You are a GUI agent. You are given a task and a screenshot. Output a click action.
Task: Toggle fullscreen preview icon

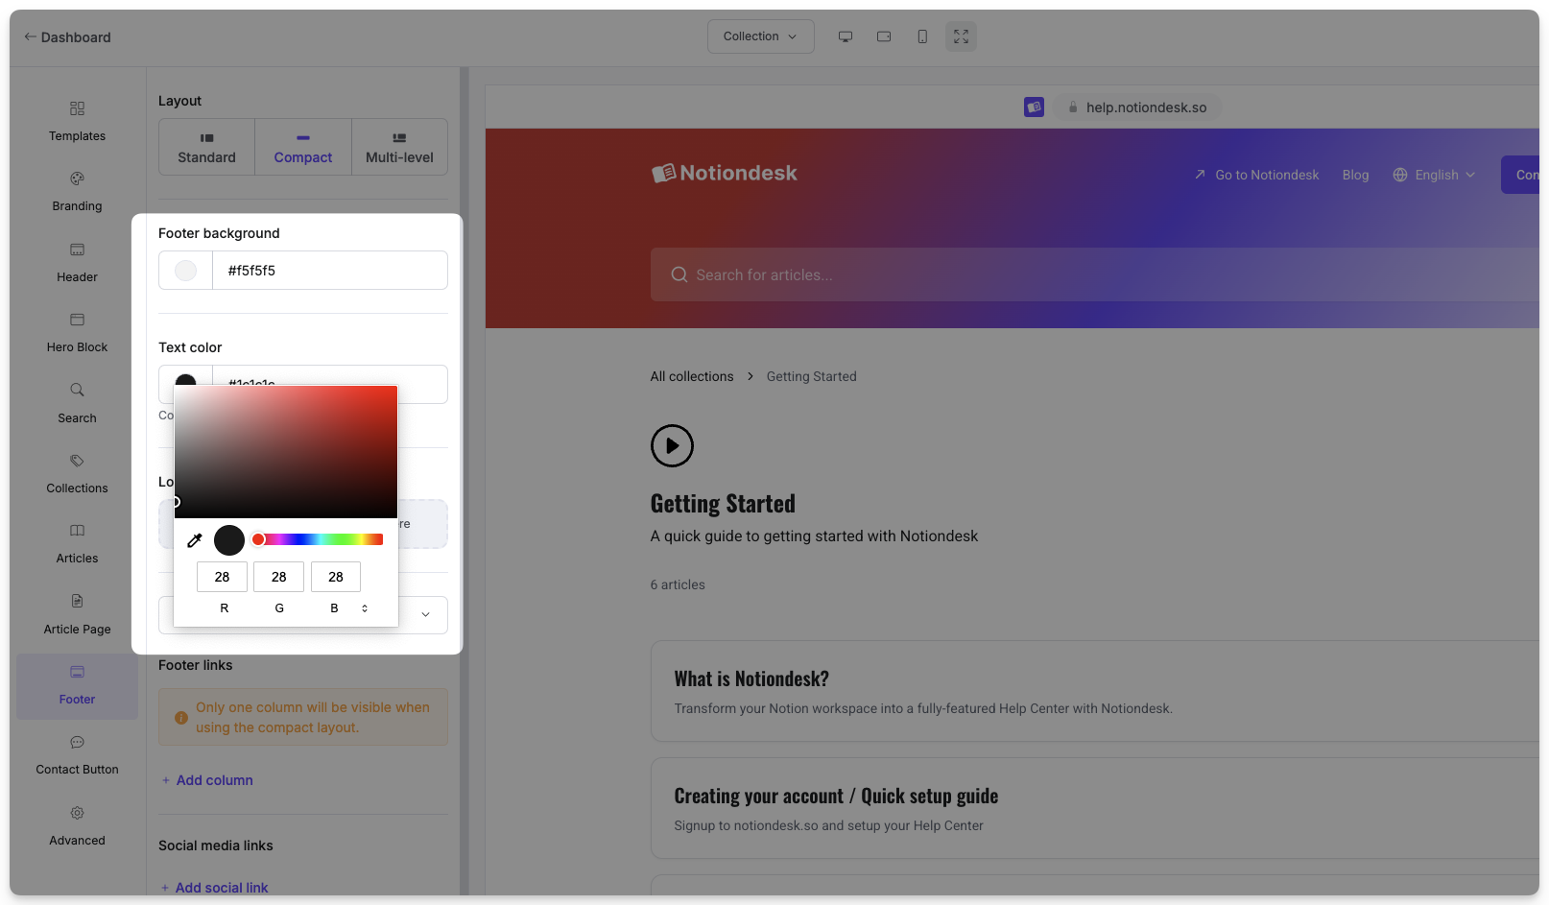coord(961,36)
